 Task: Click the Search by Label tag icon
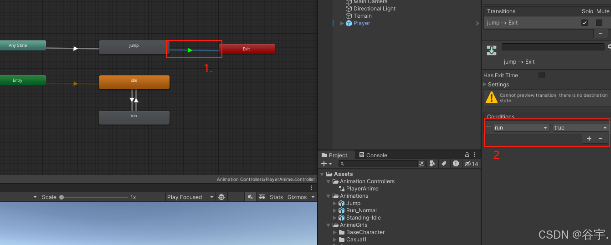pos(444,164)
